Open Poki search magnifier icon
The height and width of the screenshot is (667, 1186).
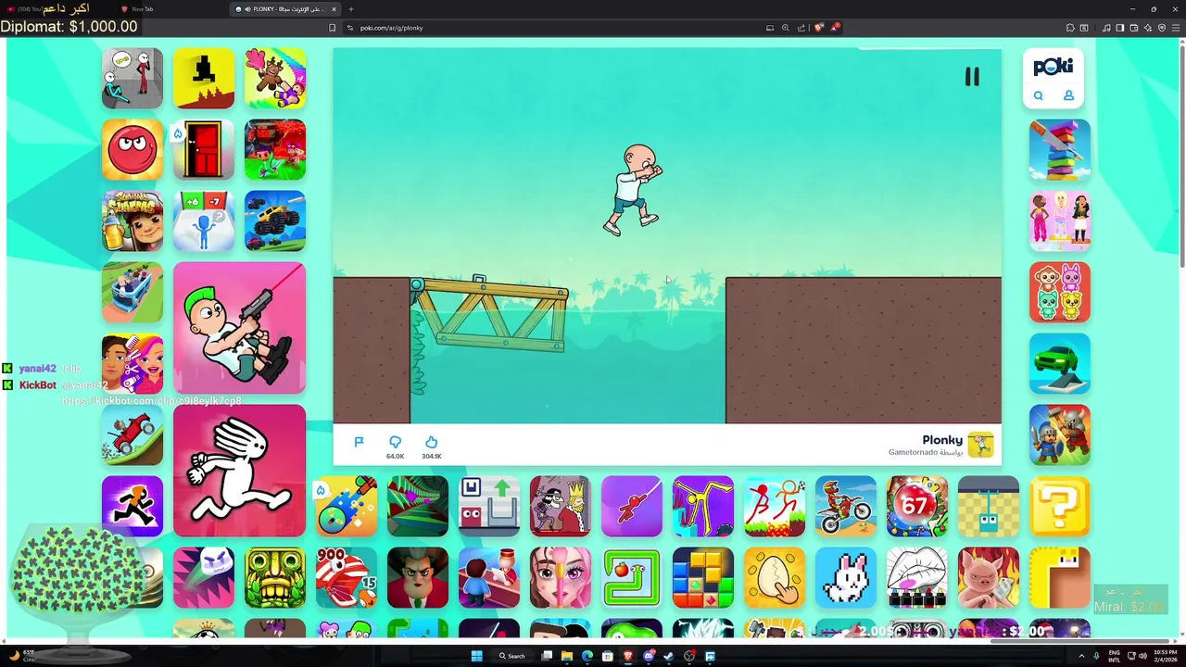coord(1039,95)
